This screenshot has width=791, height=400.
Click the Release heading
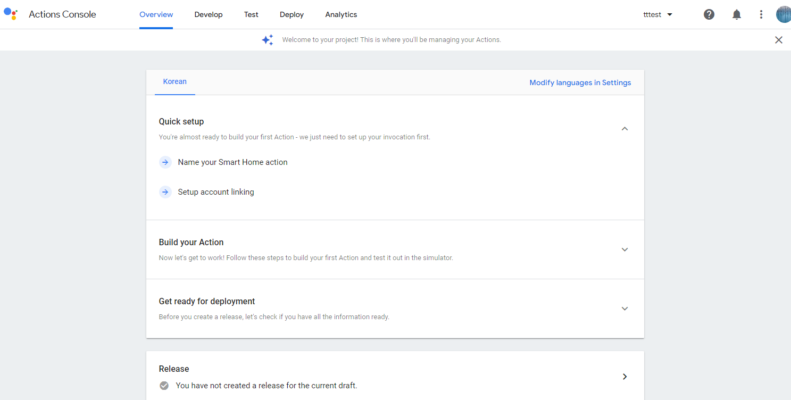point(174,369)
